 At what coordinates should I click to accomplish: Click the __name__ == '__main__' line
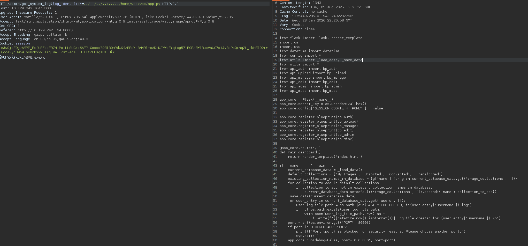pyautogui.click(x=307, y=166)
